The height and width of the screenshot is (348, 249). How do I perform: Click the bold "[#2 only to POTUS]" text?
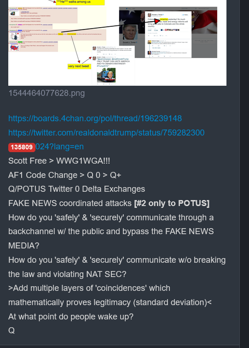[x=172, y=203]
